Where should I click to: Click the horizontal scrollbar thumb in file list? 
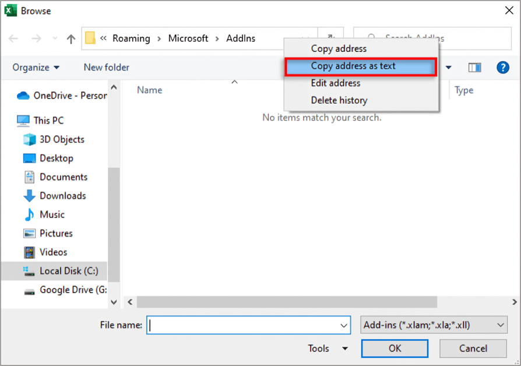(287, 302)
